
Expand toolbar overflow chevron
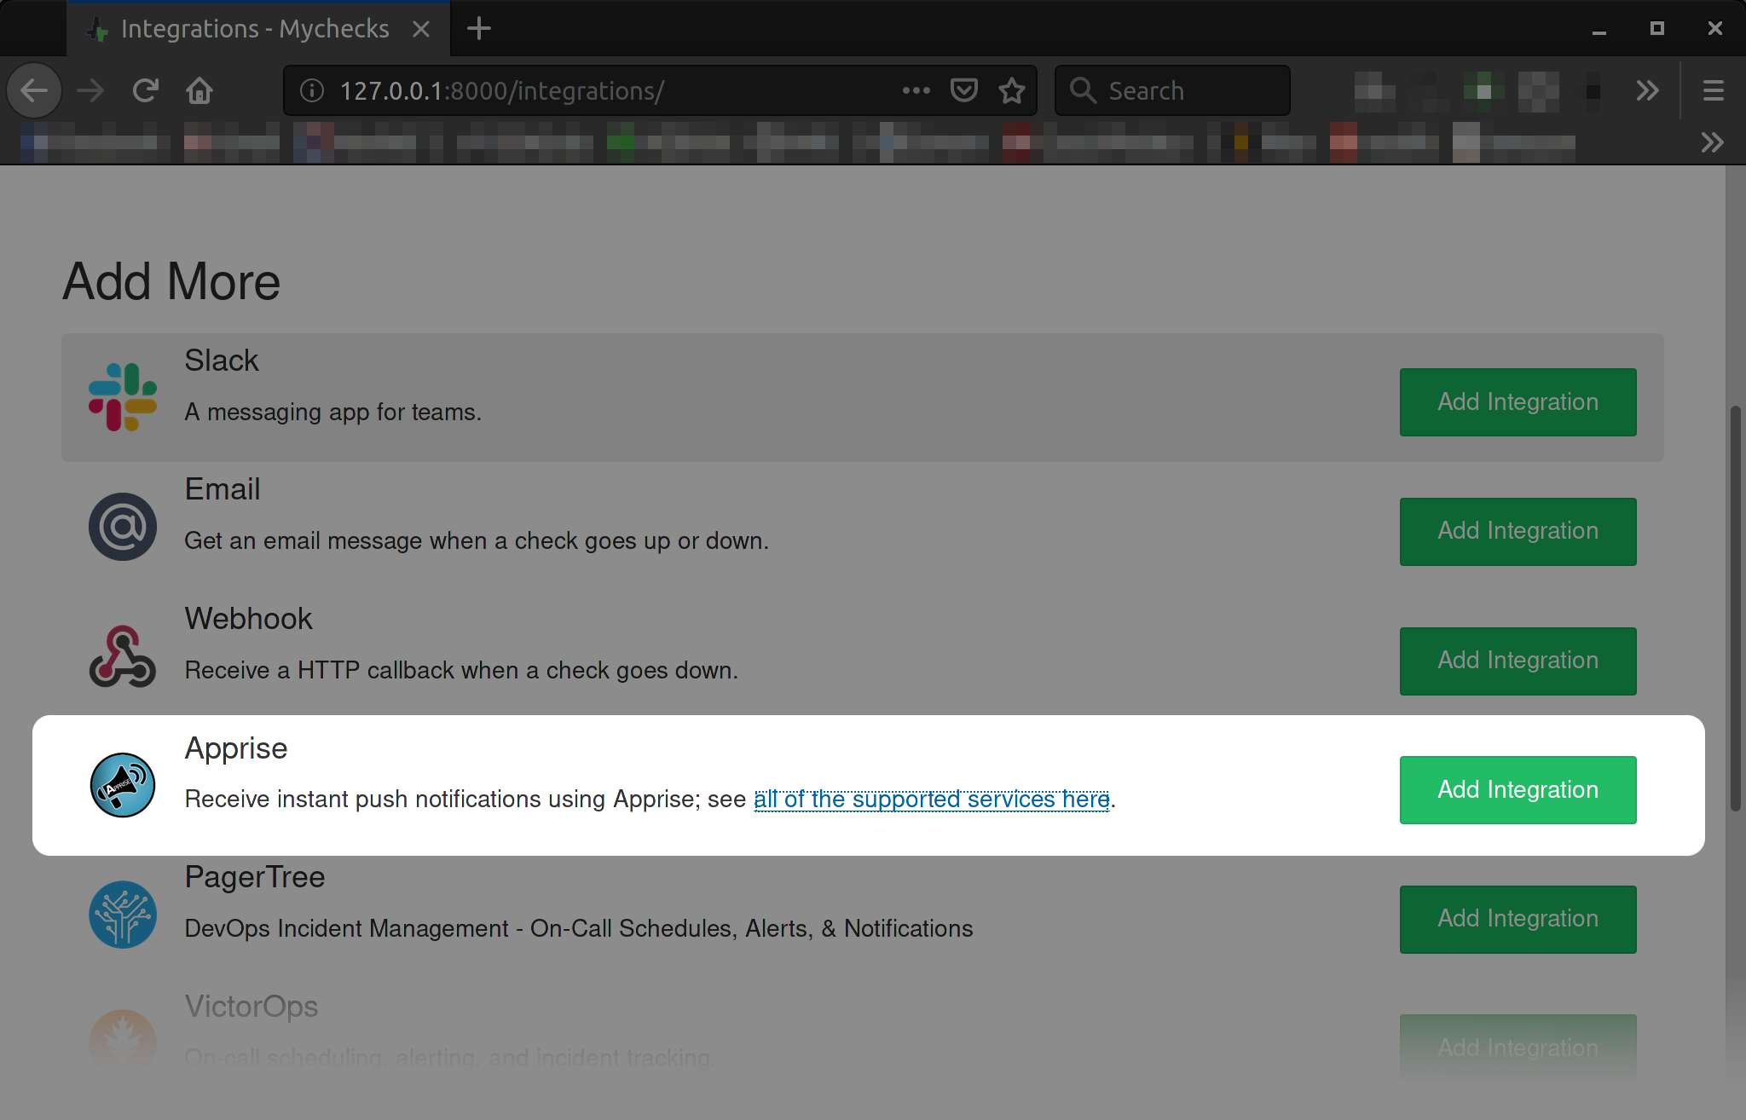tap(1647, 90)
